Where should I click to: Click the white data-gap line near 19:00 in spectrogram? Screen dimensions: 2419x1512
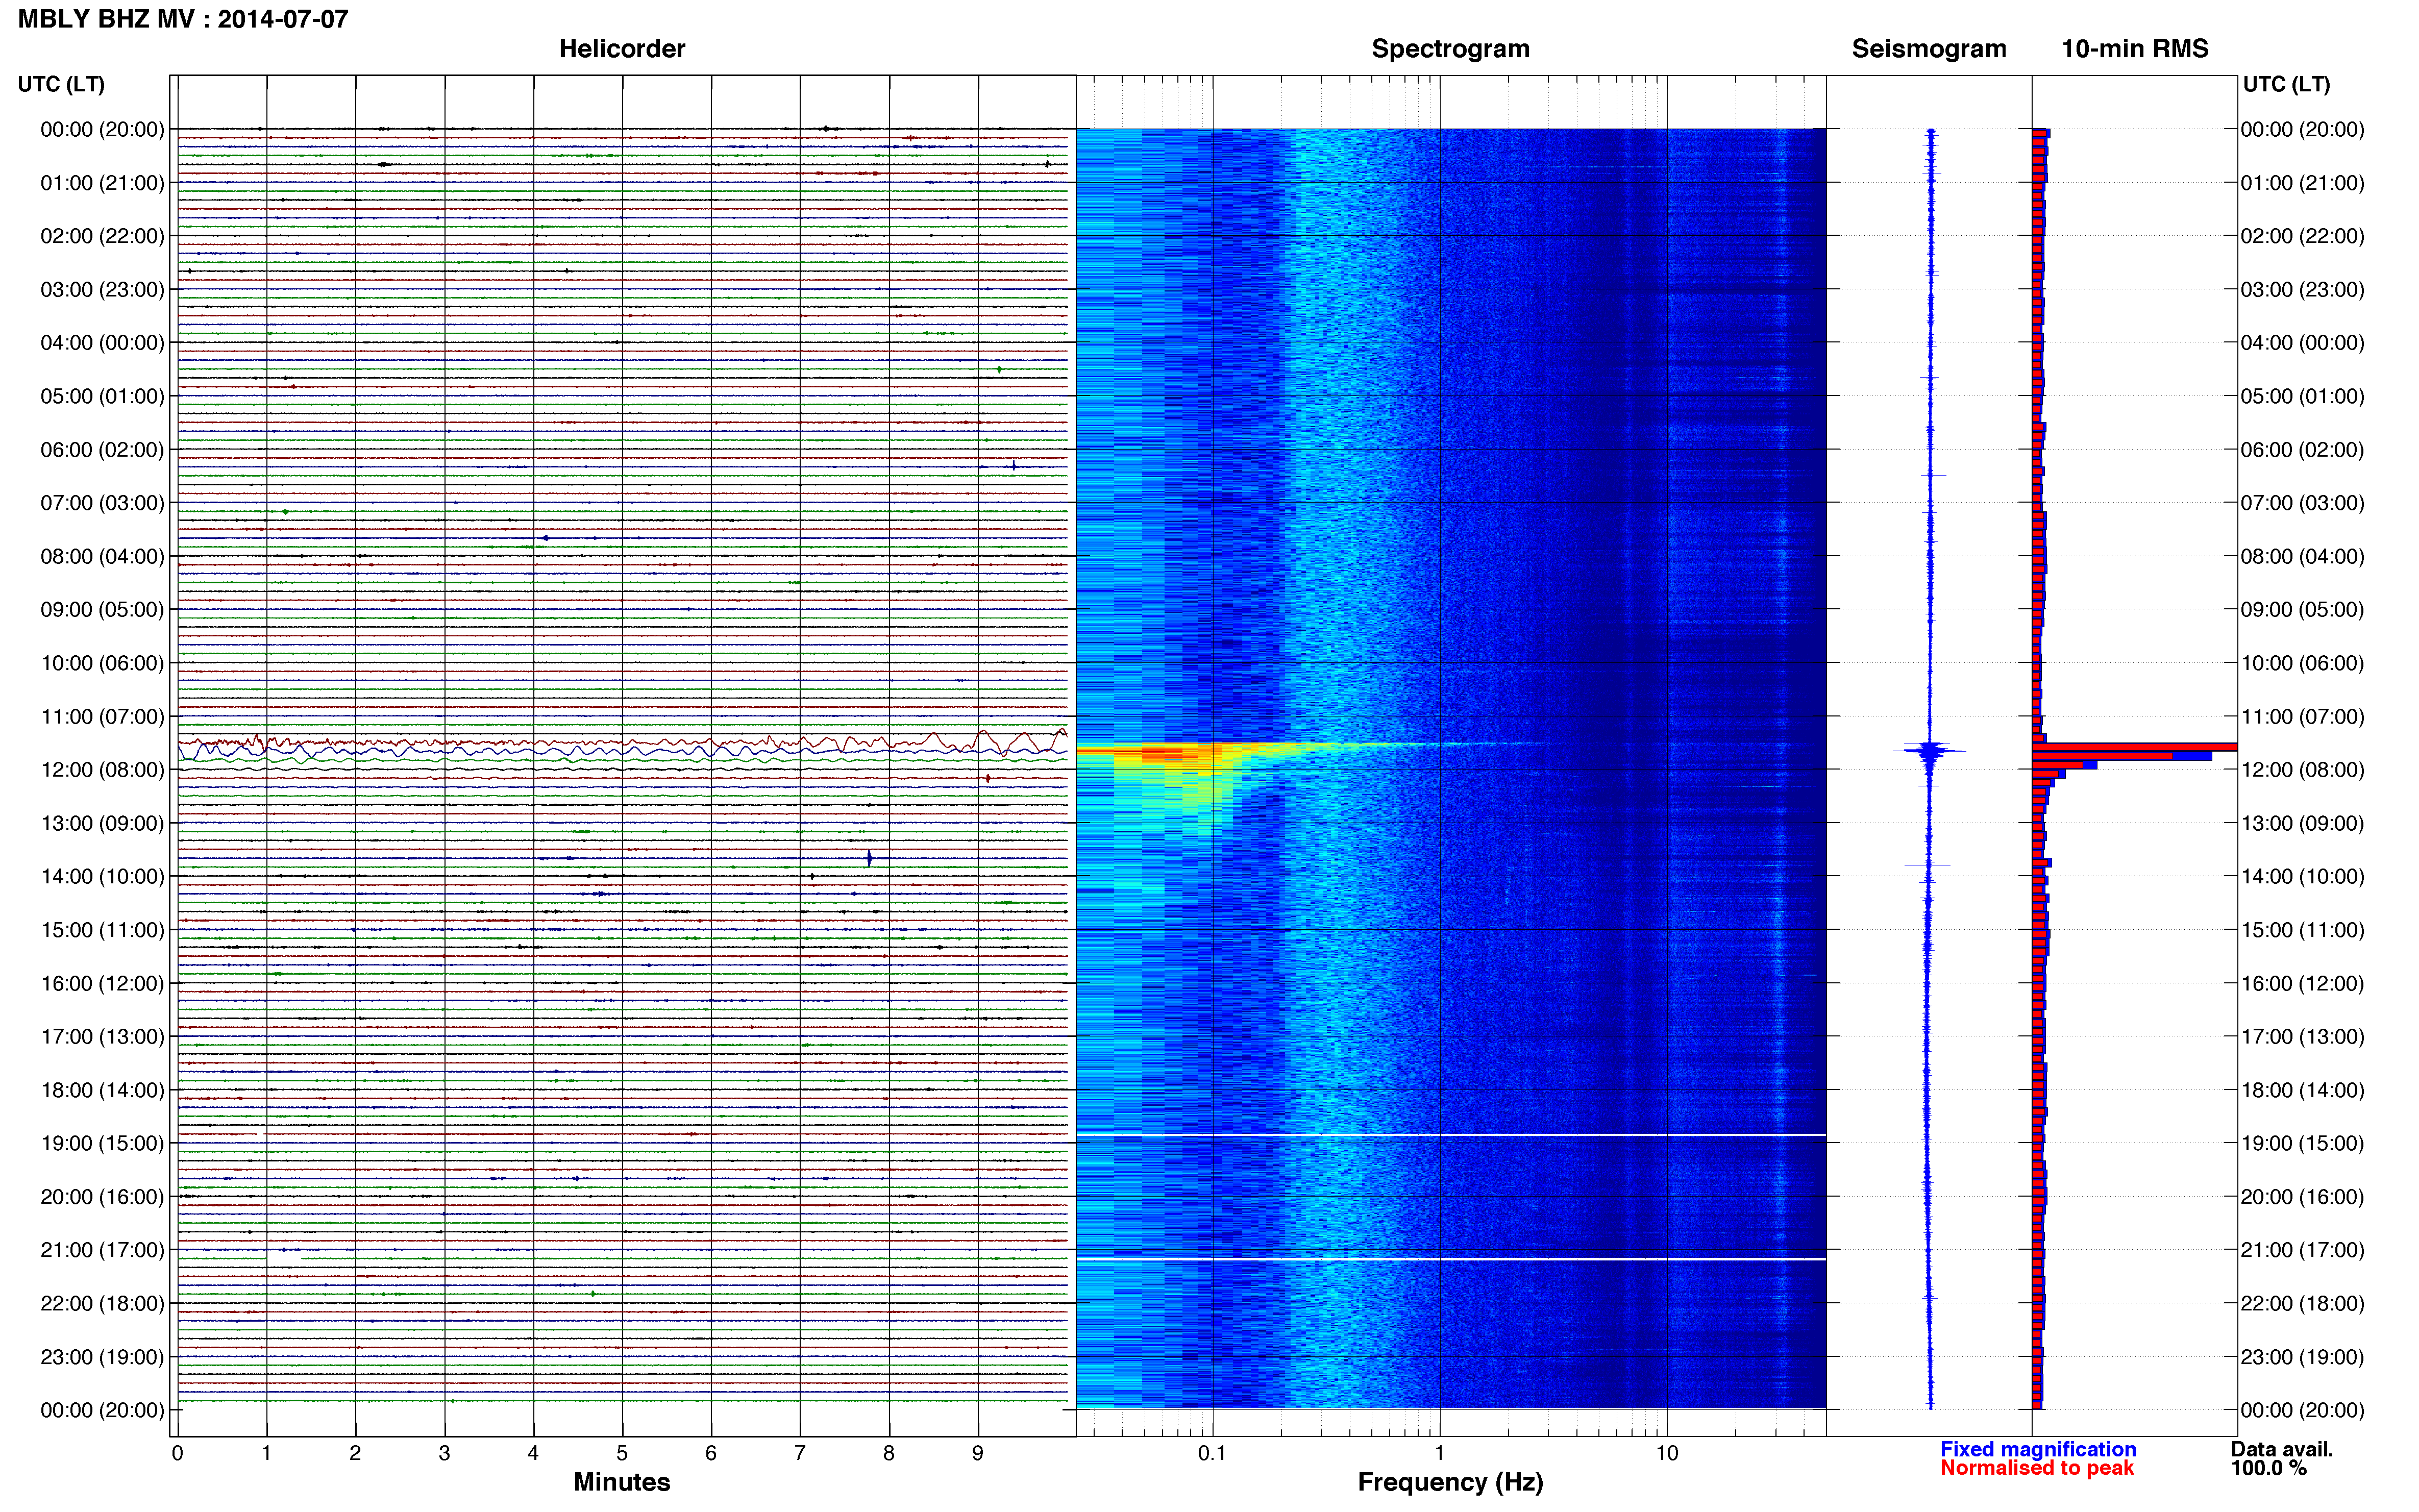[x=1451, y=1135]
